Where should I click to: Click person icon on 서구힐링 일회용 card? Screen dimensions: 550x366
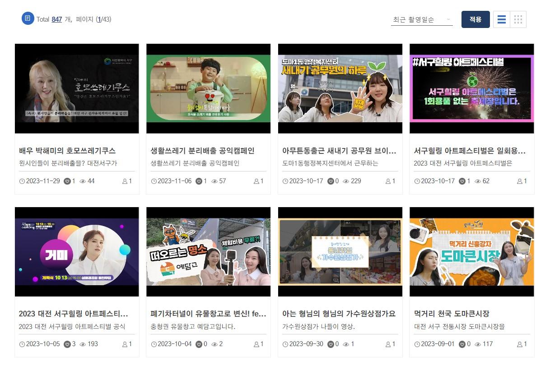tap(519, 181)
